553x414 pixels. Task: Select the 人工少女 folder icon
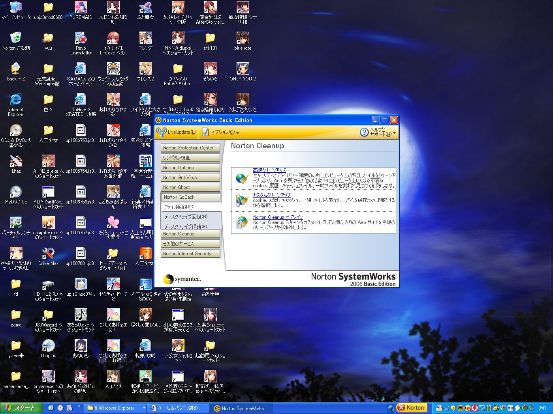coord(48,133)
